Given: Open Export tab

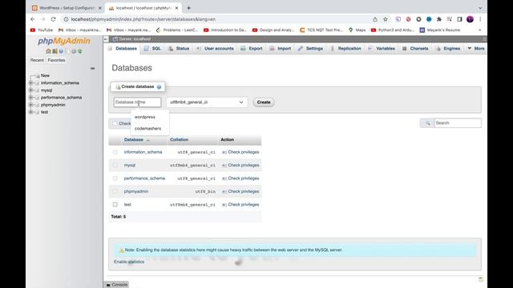Looking at the screenshot, I should [x=252, y=48].
